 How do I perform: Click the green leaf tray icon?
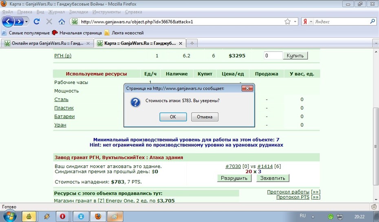point(331,217)
